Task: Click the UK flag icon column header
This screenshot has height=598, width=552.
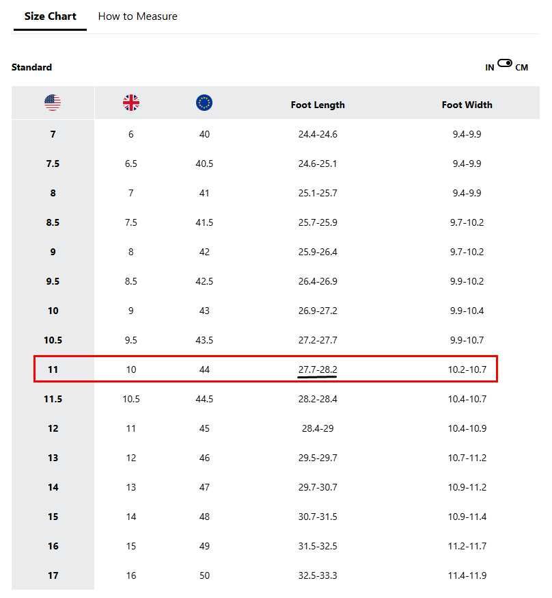Action: pyautogui.click(x=131, y=103)
